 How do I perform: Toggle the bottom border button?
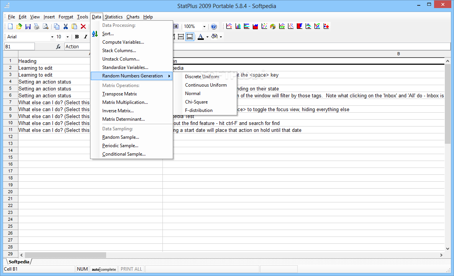tap(190, 37)
